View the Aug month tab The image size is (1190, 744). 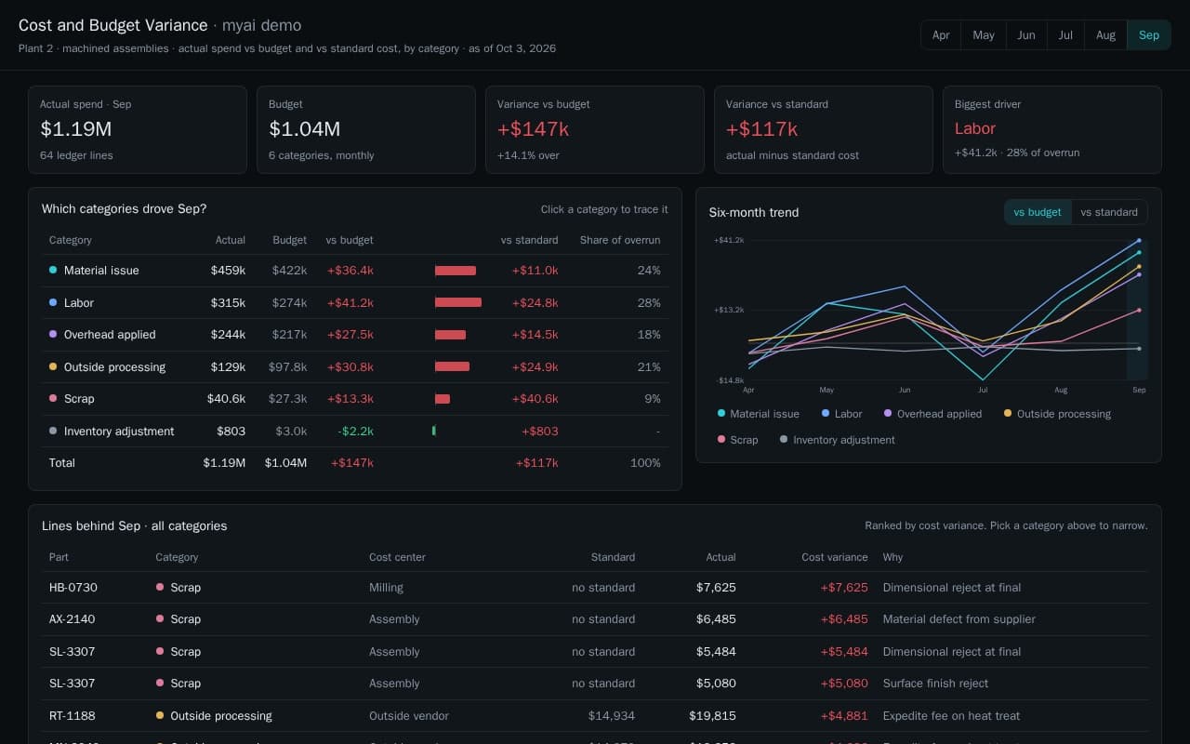(x=1105, y=35)
